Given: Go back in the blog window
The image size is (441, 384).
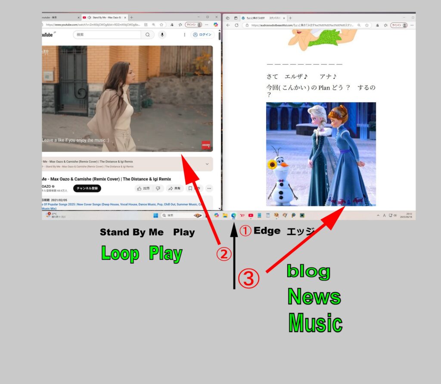Looking at the screenshot, I should [x=228, y=25].
